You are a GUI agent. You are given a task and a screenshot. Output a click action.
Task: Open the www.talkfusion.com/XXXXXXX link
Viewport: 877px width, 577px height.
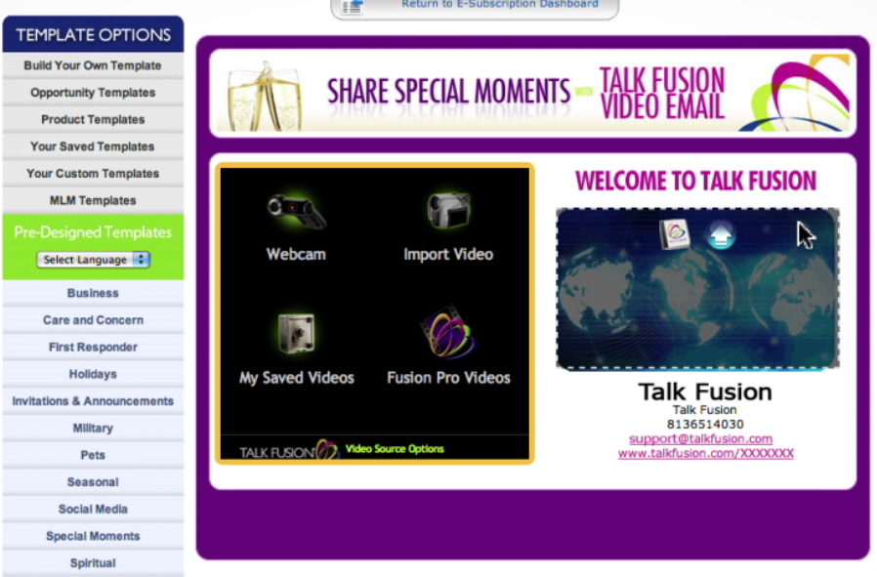click(706, 453)
